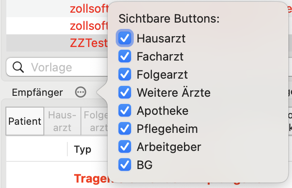Toggle the Weitere Ärzte checkbox
The height and width of the screenshot is (188, 292).
[x=124, y=93]
